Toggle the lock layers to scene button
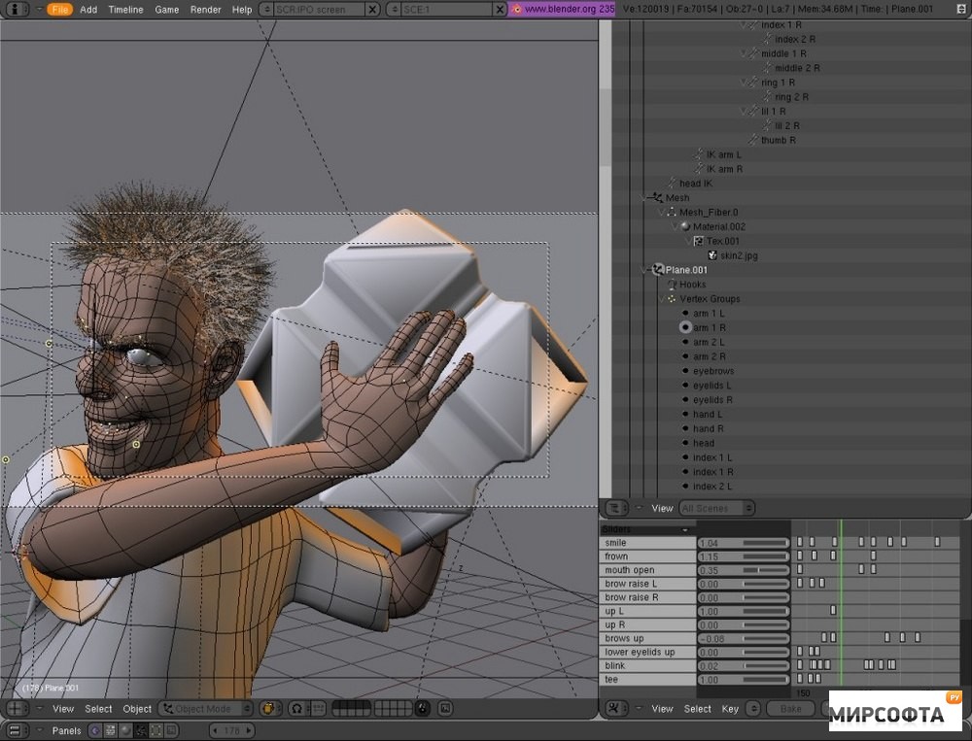972x741 pixels. [422, 708]
